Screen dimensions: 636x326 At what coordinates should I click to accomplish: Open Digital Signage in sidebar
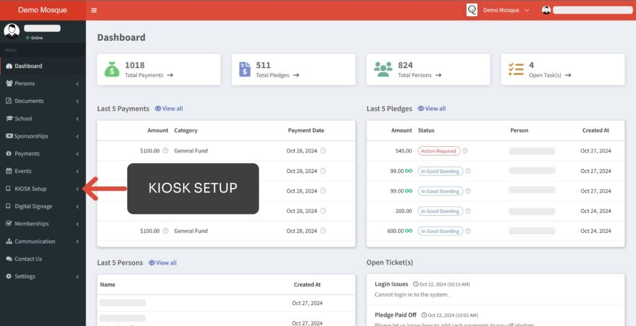point(34,206)
